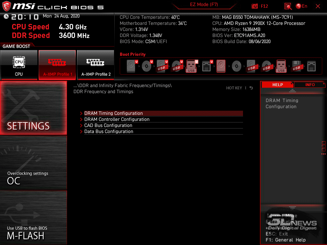327x245 pixels.
Task: Click the GAME BOOST label
Action: (16, 46)
